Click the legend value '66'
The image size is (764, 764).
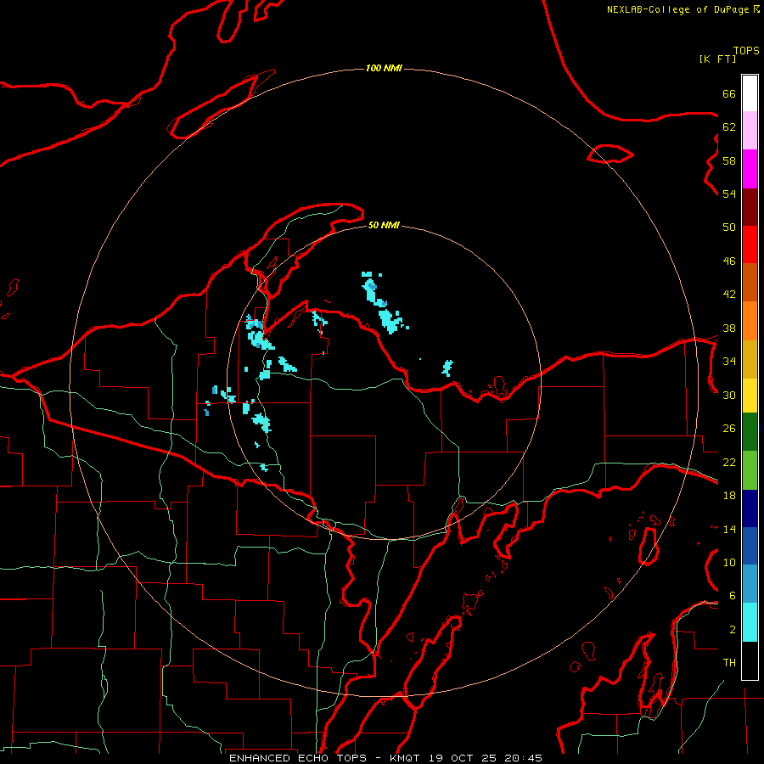point(729,94)
